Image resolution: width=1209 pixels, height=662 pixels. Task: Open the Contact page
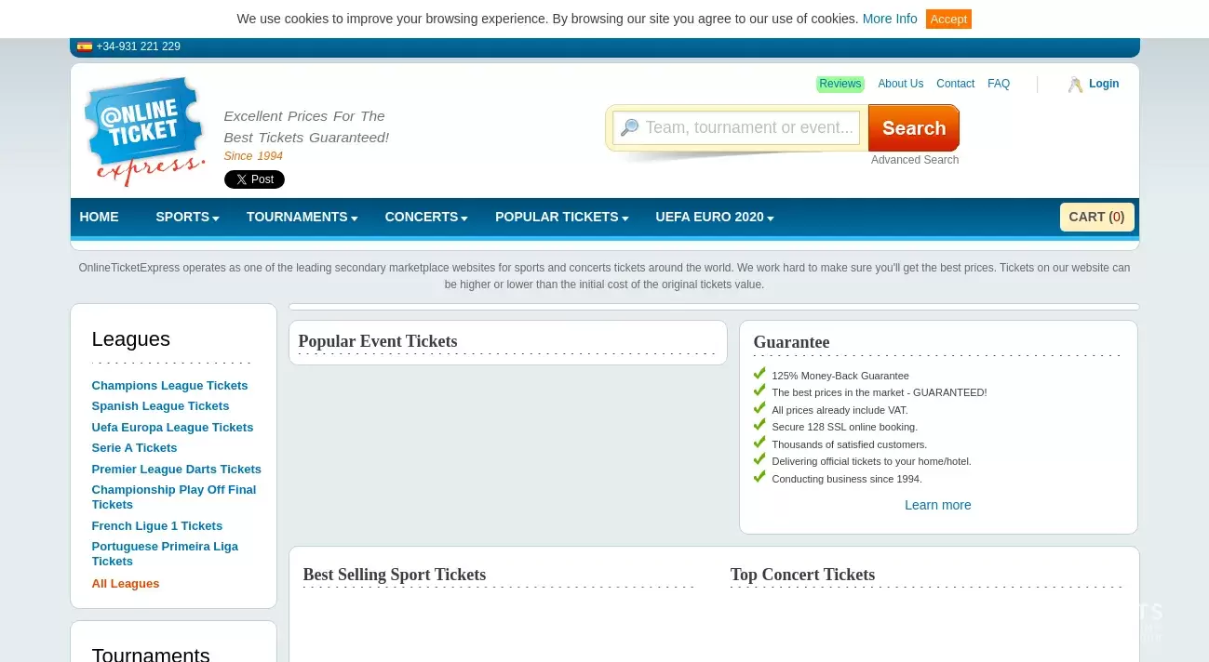(x=955, y=84)
